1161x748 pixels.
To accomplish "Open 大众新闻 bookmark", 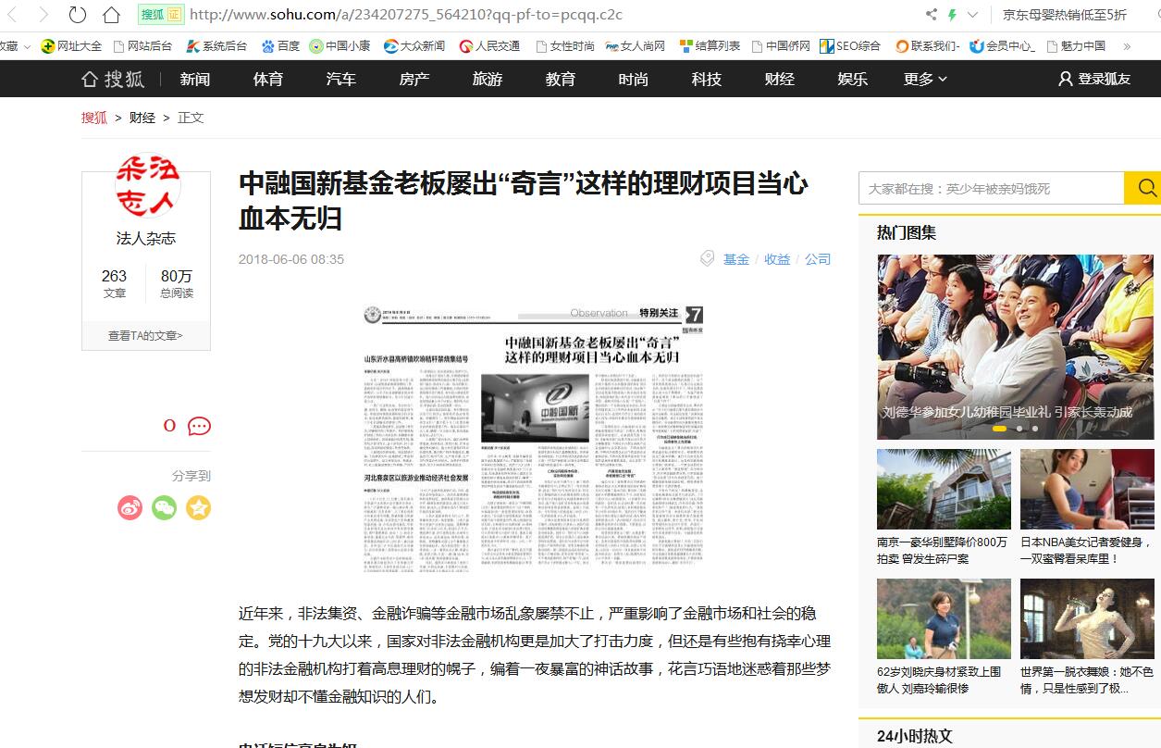I will pyautogui.click(x=414, y=45).
